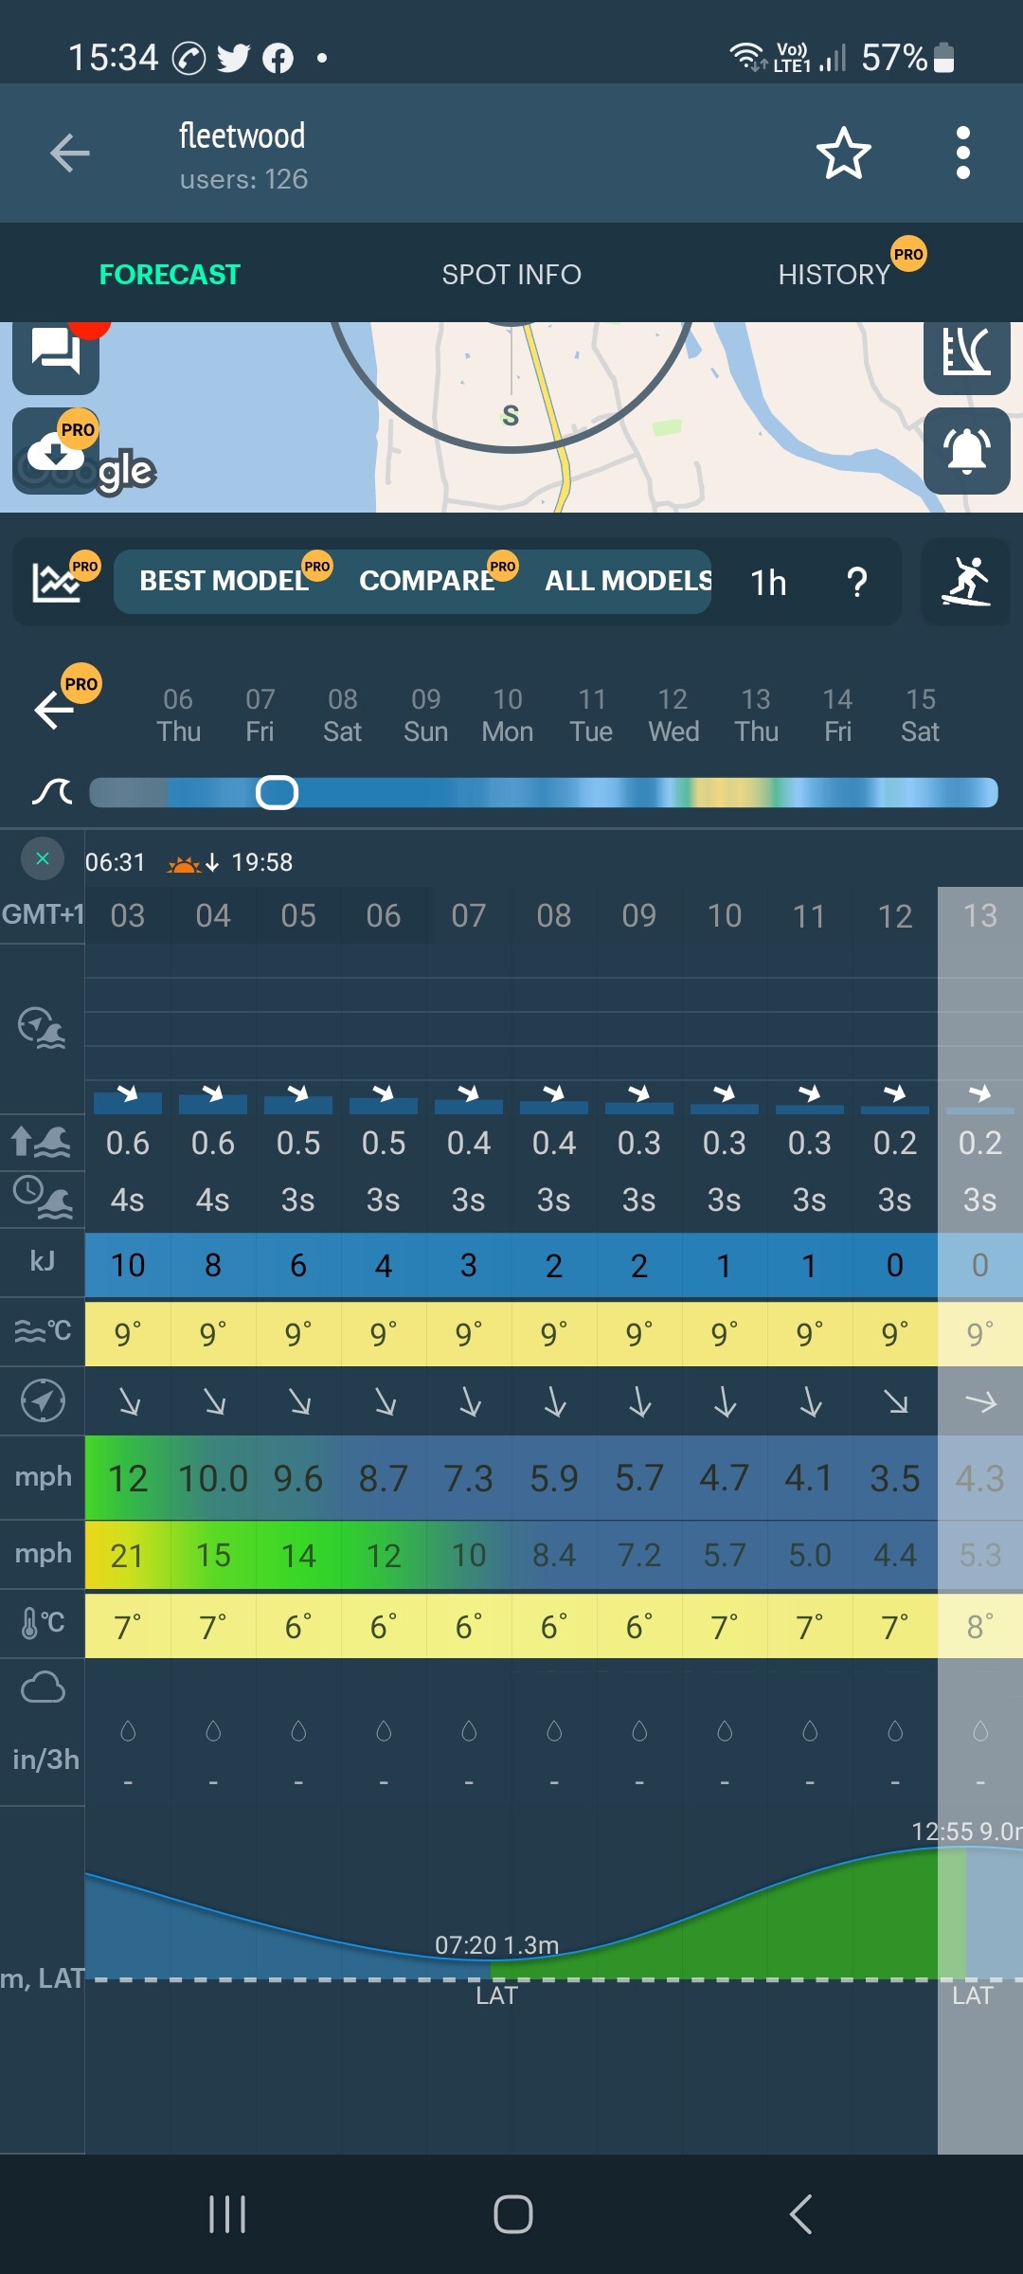Open the forecast chart graph icon

[x=59, y=582]
